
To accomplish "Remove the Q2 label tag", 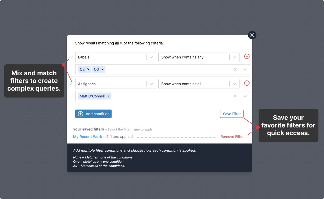I will point(88,69).
